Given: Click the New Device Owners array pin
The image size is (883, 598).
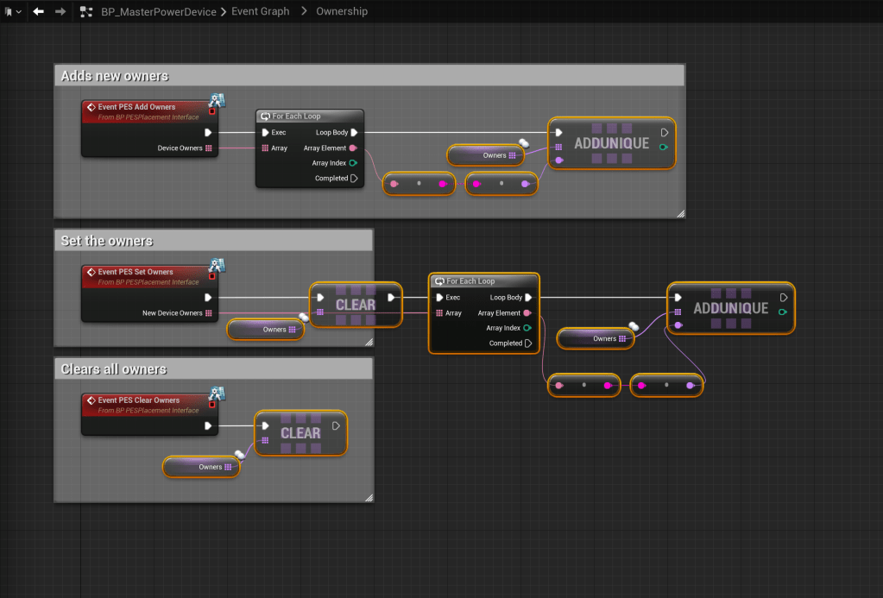Looking at the screenshot, I should pos(209,313).
